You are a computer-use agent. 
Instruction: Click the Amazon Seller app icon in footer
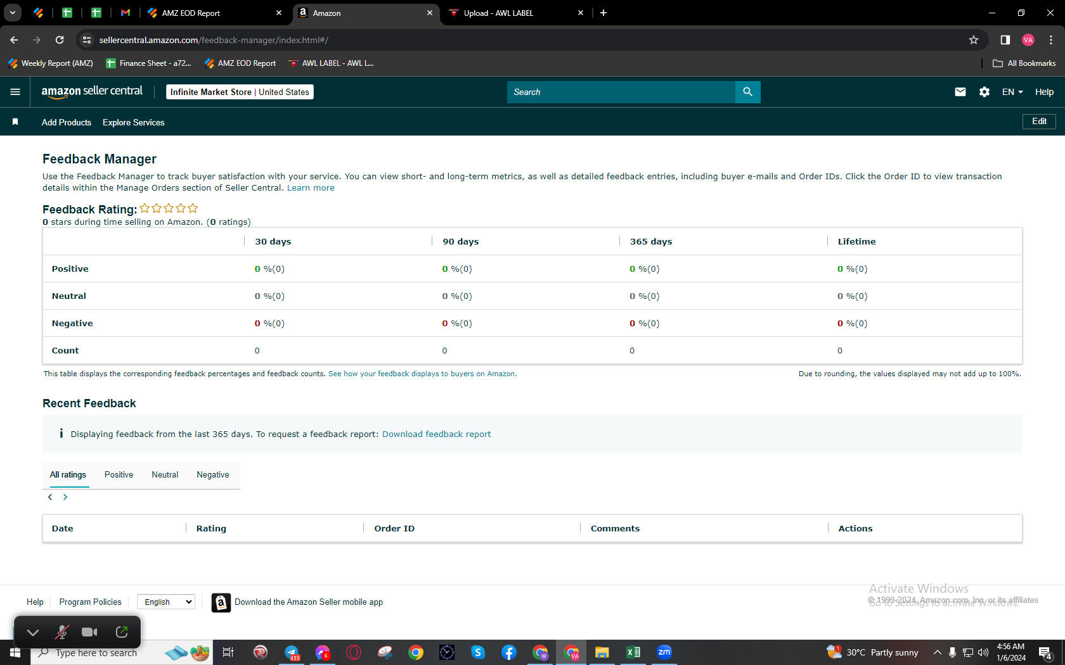click(221, 602)
